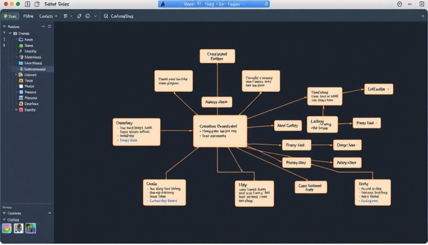Click the text-cursor icon in the sidebar's left strip

4,39
